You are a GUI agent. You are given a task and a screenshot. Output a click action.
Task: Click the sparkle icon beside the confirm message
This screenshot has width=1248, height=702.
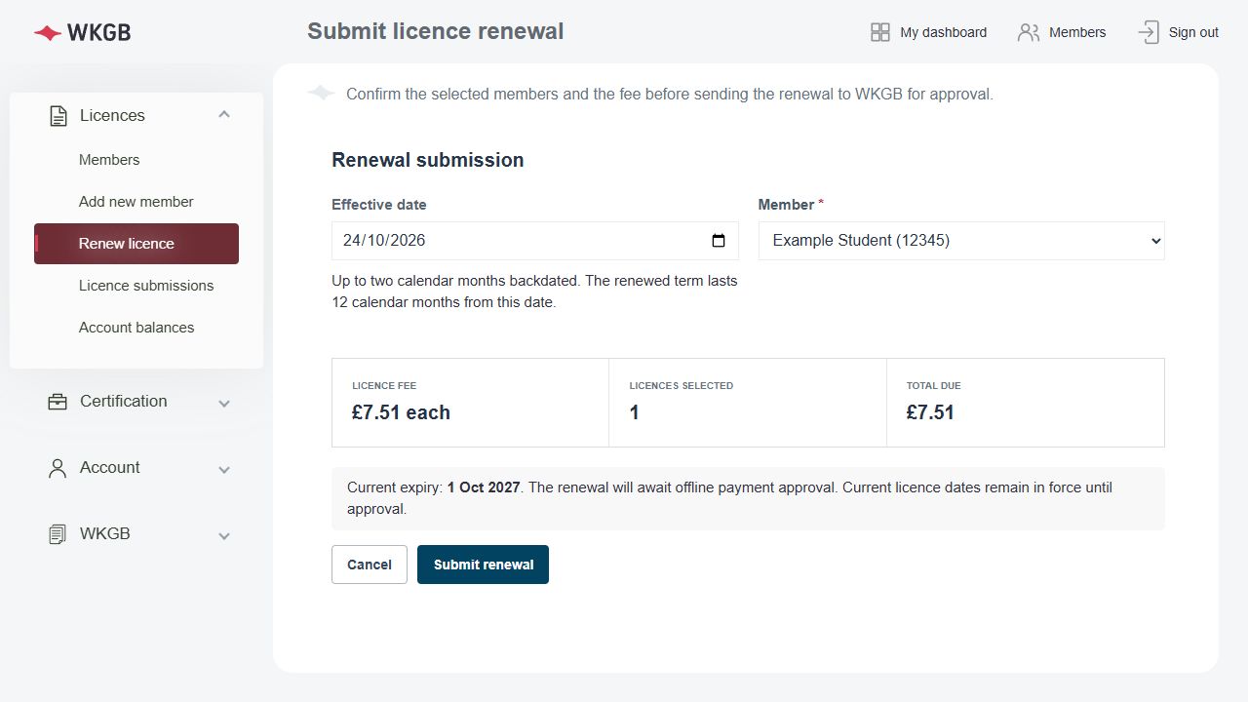tap(321, 94)
